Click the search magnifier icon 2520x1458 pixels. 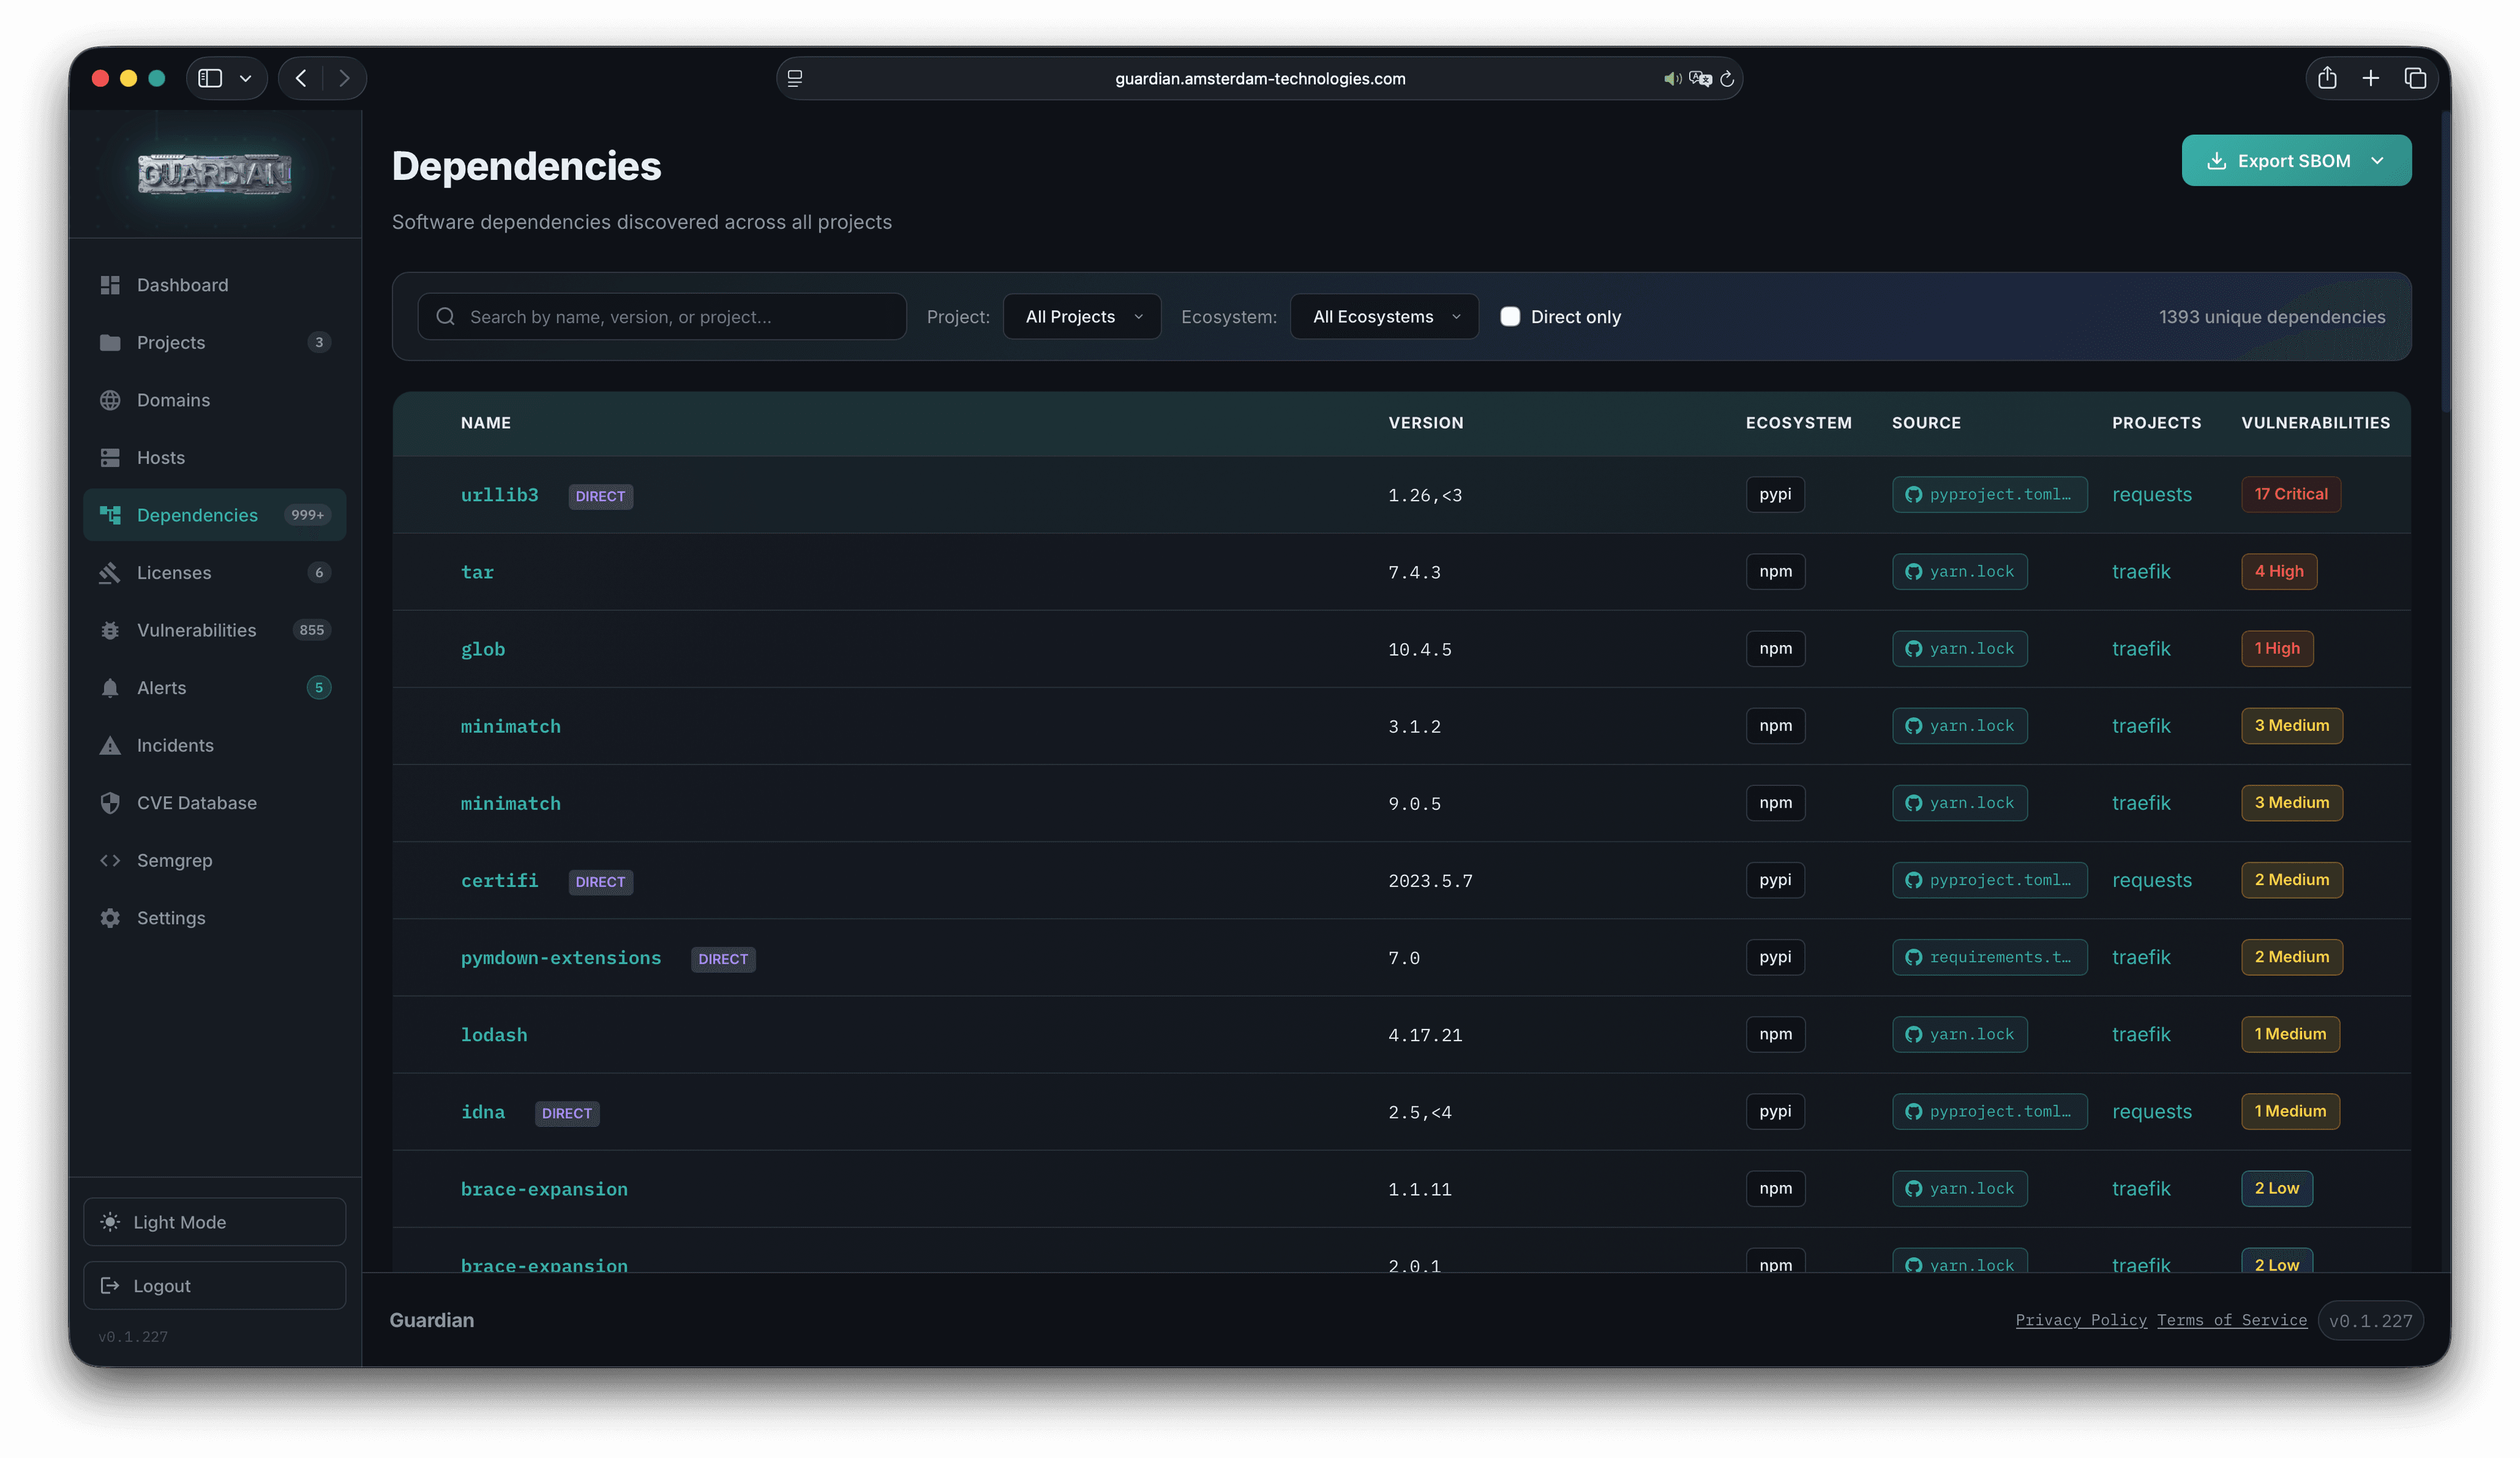tap(446, 316)
